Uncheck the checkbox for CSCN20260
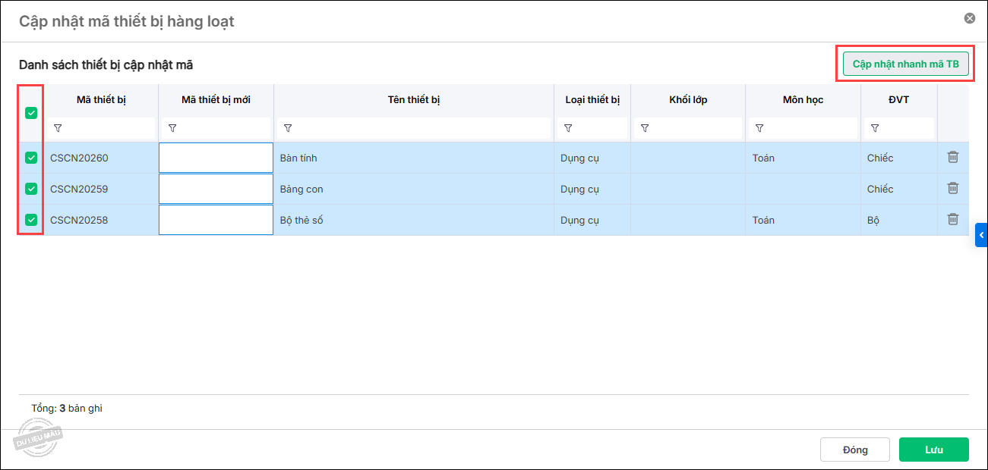Viewport: 988px width, 470px height. pos(31,158)
